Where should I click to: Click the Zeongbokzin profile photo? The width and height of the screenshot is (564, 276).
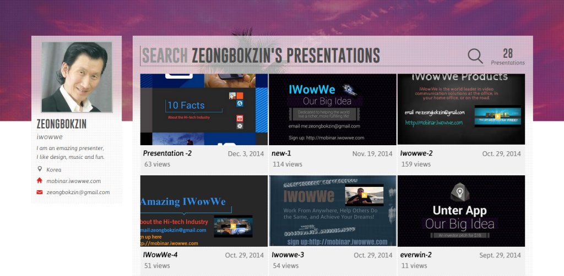(77, 77)
